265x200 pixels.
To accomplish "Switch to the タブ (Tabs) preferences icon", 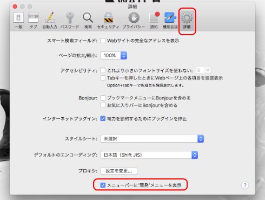I will pyautogui.click(x=34, y=21).
